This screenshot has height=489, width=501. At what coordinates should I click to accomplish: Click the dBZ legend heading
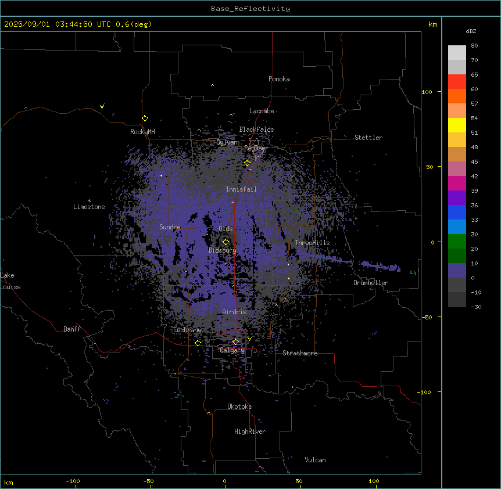[x=471, y=31]
